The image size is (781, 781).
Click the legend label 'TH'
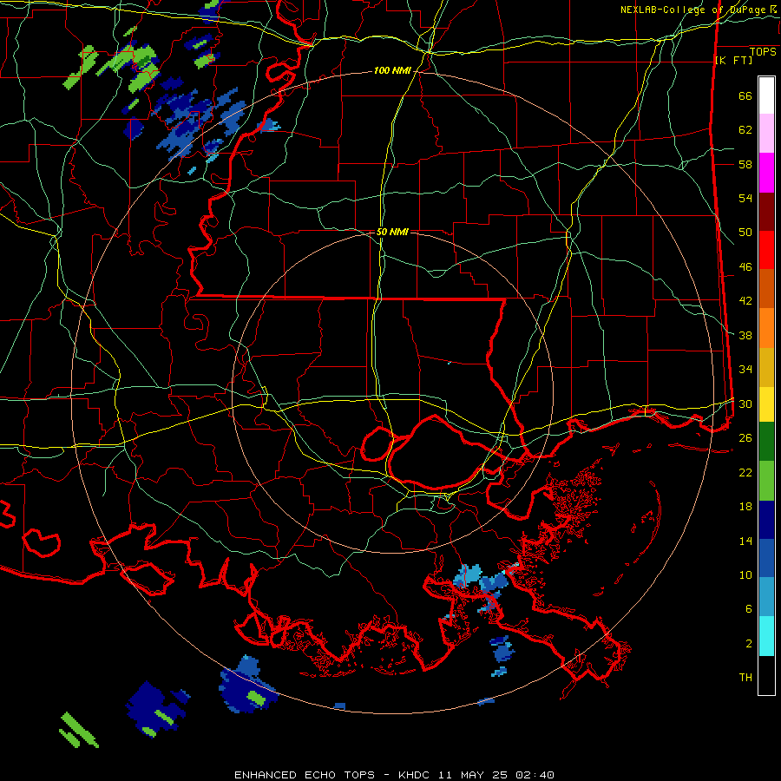click(745, 678)
